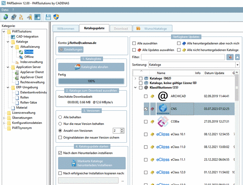Toggle the Alle Updates auswählen checkbox
Image resolution: width=243 pixels, height=185 pixels.
[x=134, y=50]
